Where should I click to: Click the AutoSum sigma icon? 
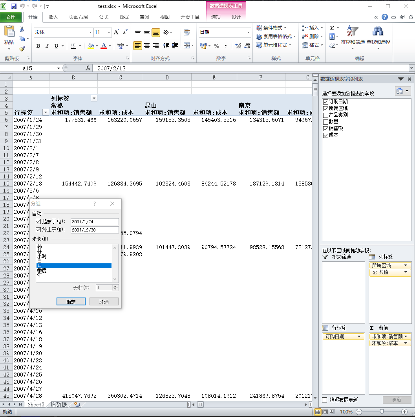332,28
